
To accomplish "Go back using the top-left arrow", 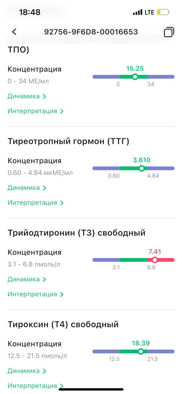I will click(14, 32).
